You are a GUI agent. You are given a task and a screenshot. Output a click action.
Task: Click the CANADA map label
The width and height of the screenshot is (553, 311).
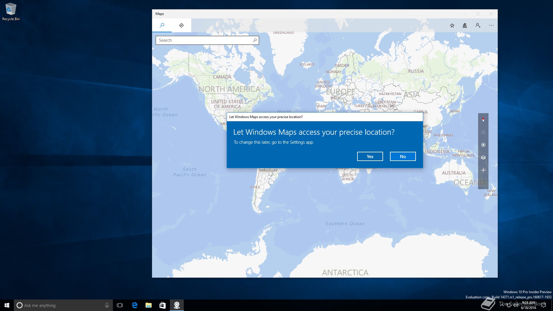[x=222, y=77]
